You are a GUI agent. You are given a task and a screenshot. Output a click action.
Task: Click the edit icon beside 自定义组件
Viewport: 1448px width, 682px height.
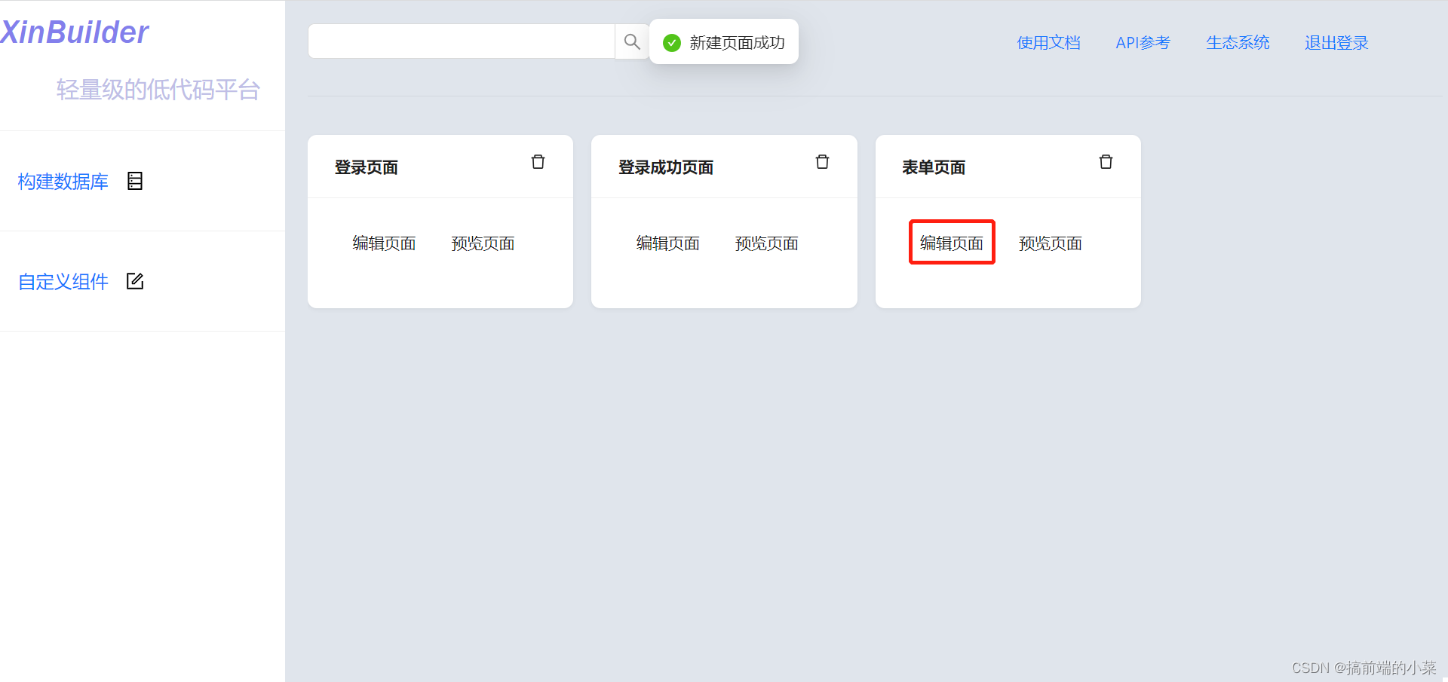(135, 281)
